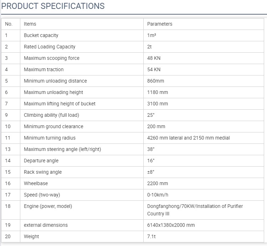267x246 pixels.
Task: Select the 860mm unloading distance value
Action: (156, 81)
